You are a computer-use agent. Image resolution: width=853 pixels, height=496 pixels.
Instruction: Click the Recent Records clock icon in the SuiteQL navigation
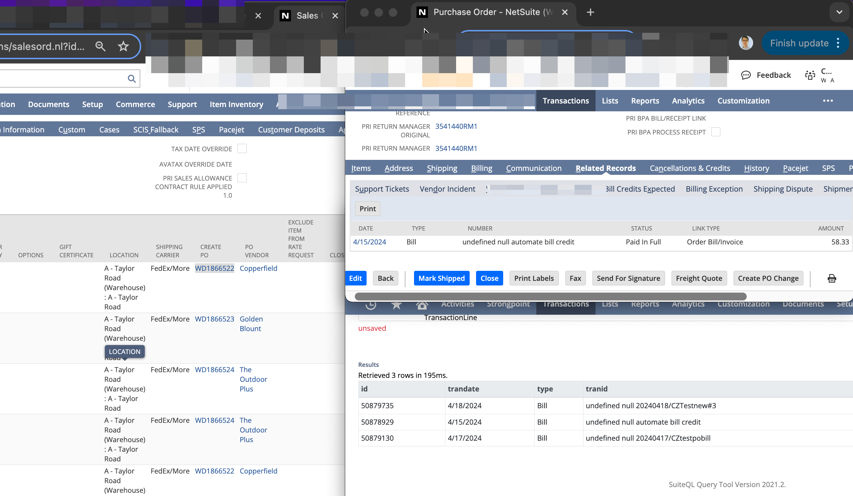[x=371, y=305]
